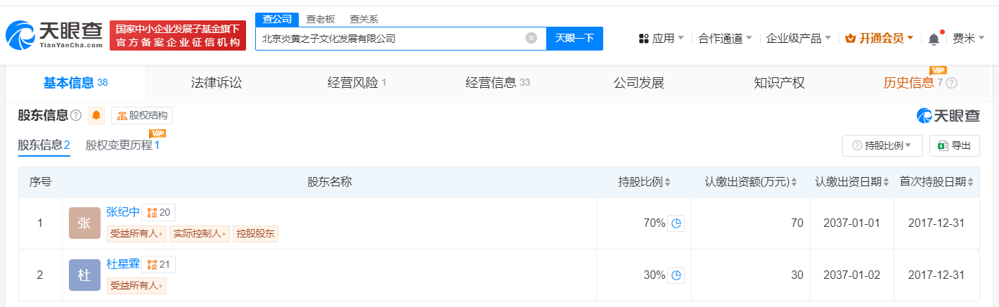Open shareholder 张纪中's profile link
The height and width of the screenshot is (307, 999).
[123, 212]
